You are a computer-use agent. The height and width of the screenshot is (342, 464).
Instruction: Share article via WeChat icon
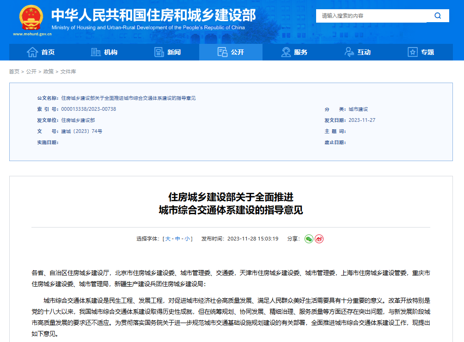309,239
